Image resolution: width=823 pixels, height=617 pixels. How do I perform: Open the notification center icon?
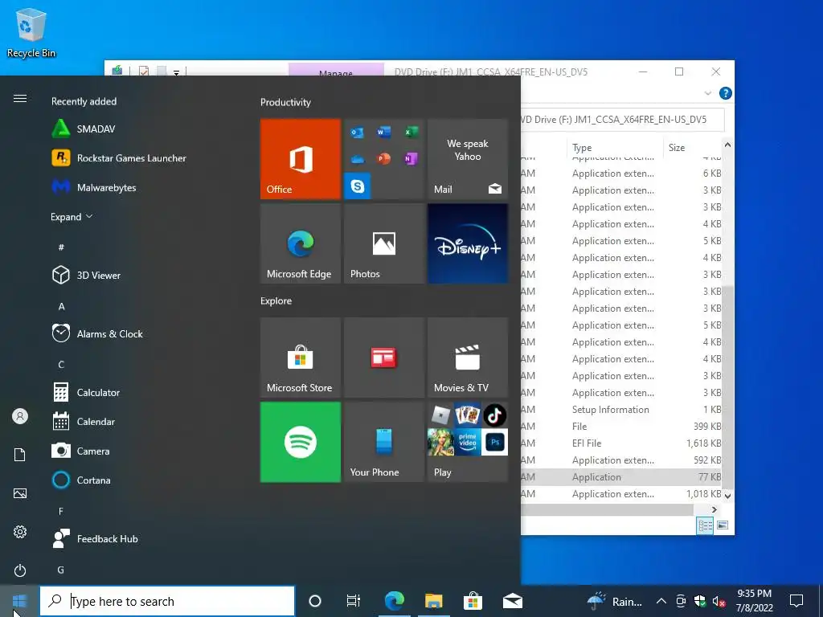tap(796, 601)
